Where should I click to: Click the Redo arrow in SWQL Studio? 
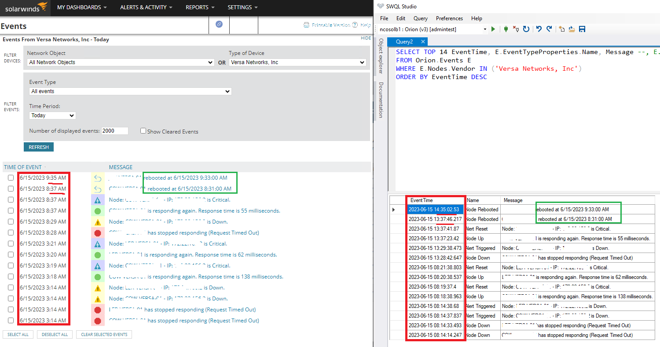pyautogui.click(x=549, y=29)
